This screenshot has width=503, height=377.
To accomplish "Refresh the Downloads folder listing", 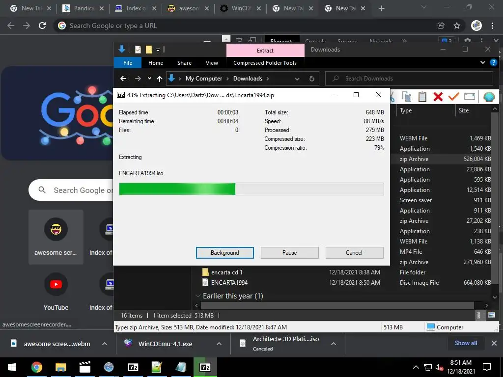I will [311, 79].
